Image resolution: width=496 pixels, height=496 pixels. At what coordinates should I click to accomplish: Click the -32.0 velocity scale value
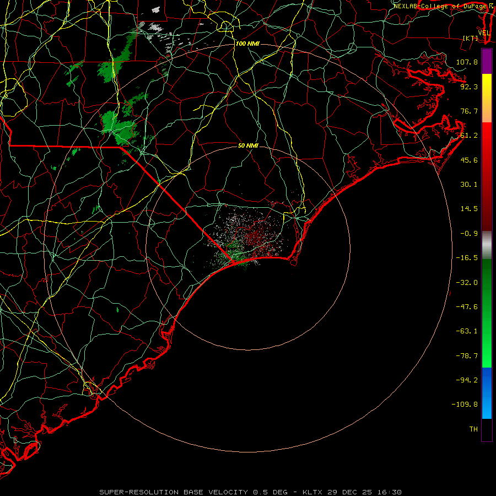467,283
